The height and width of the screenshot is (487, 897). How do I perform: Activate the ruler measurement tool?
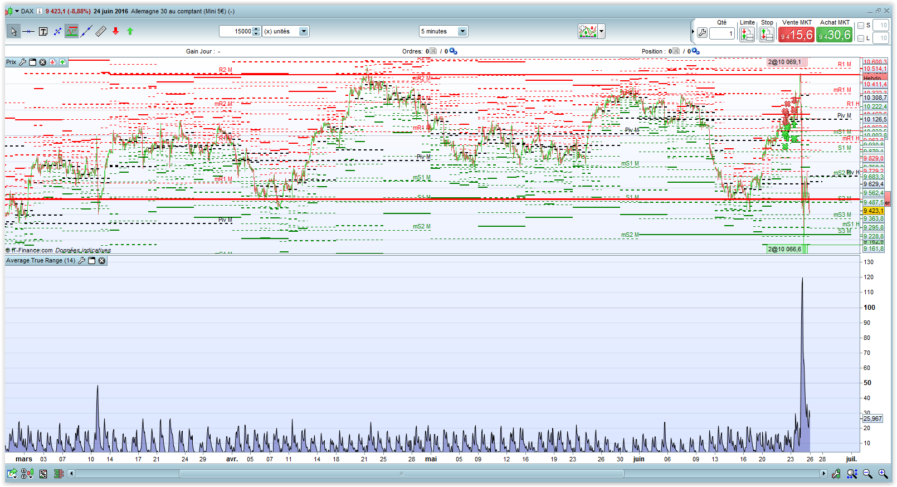point(101,32)
